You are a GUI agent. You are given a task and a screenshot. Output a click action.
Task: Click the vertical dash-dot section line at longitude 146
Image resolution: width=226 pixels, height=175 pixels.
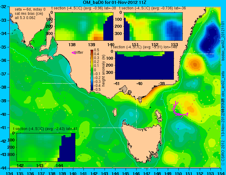pyautogui.click(x=136, y=111)
